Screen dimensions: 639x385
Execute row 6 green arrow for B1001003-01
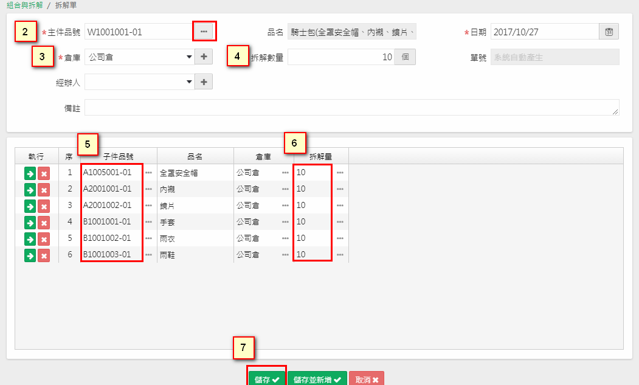click(x=30, y=255)
